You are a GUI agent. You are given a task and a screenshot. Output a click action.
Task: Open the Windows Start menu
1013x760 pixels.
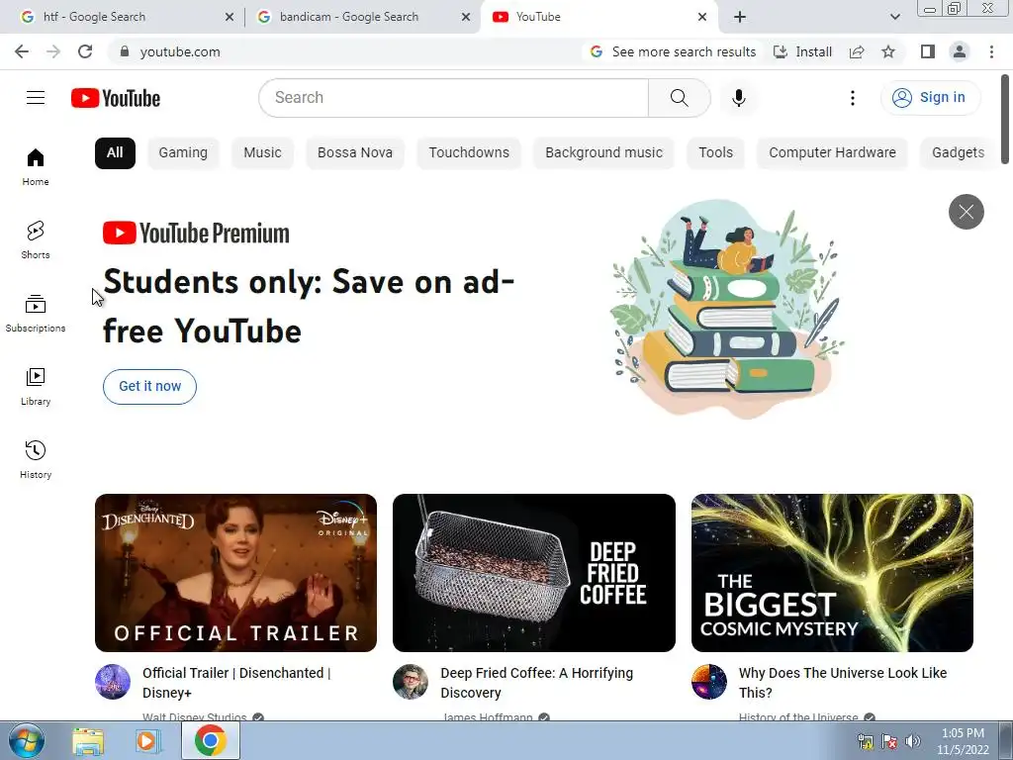click(27, 740)
